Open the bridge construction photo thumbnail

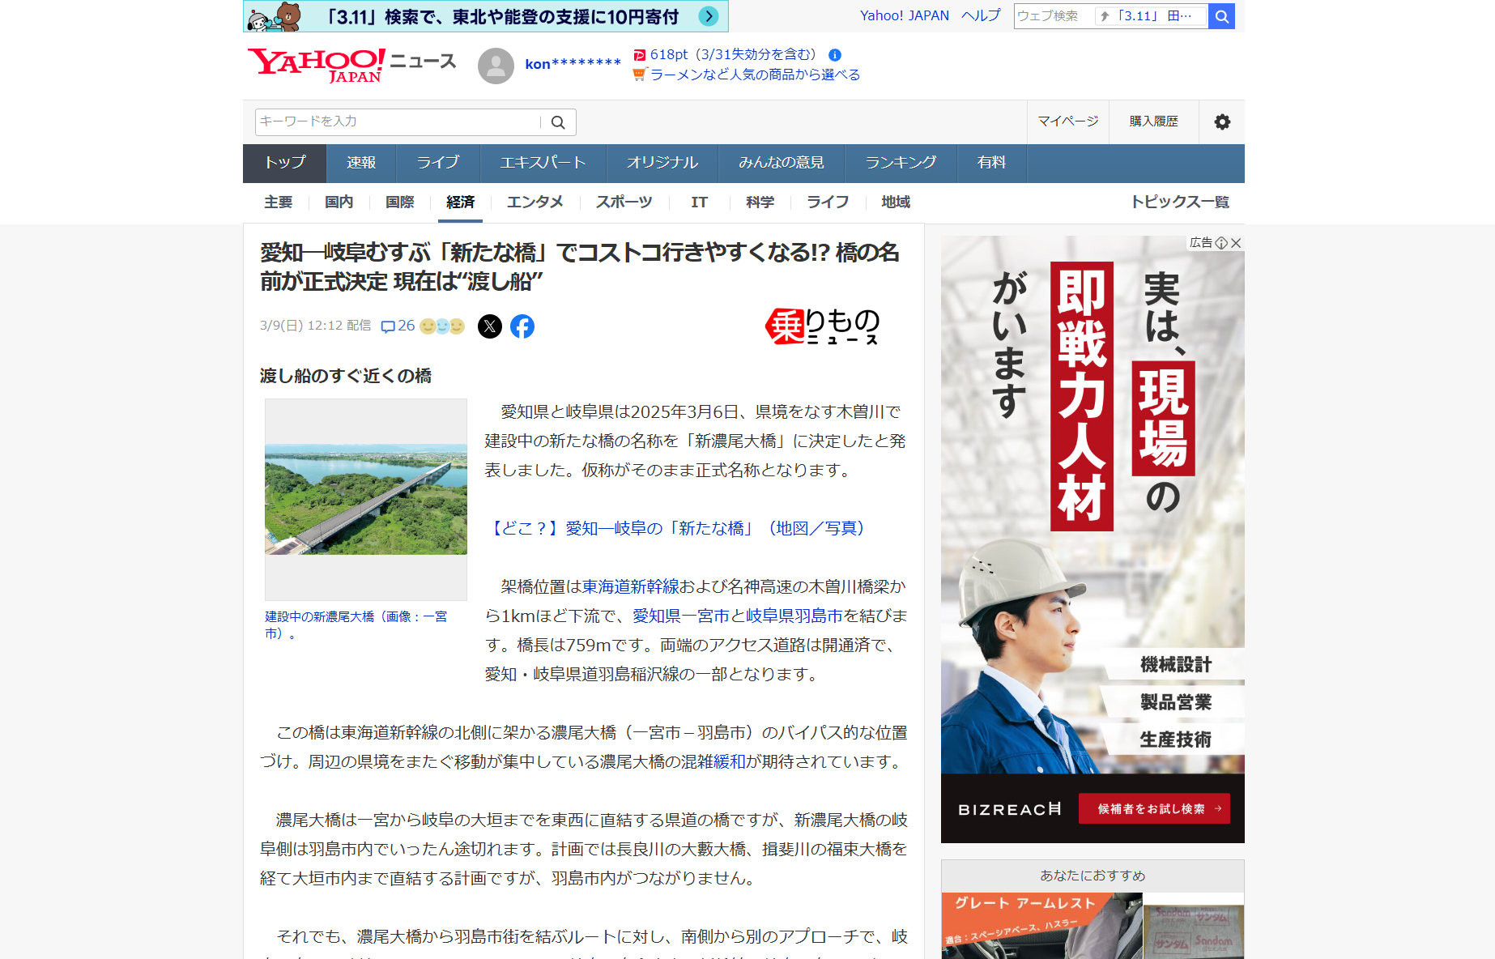point(366,499)
